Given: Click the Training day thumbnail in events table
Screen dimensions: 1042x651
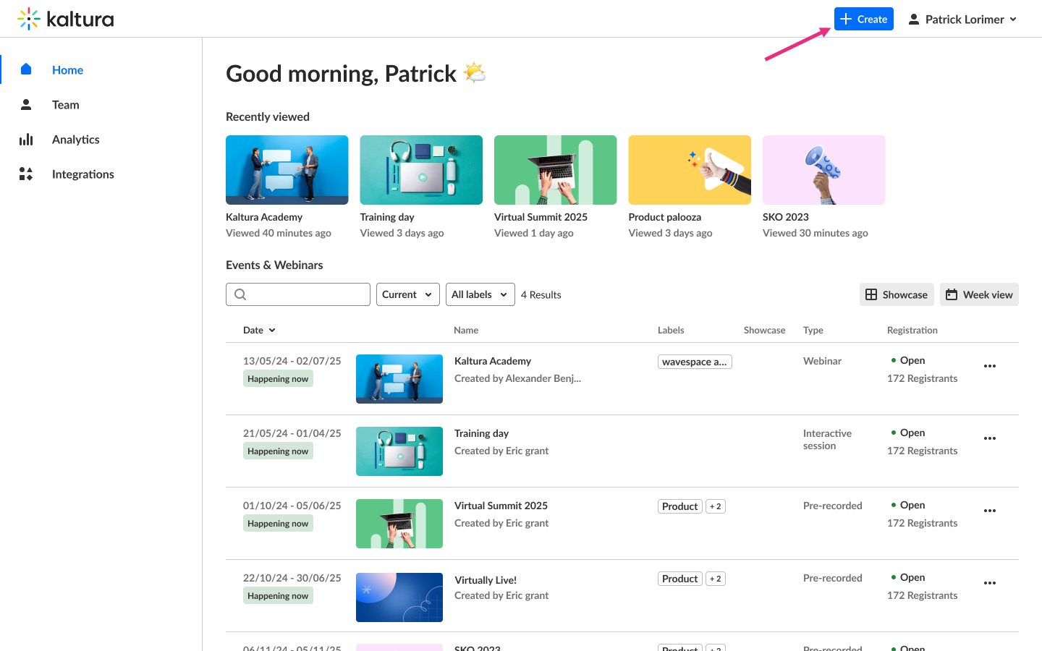Looking at the screenshot, I should (x=399, y=451).
